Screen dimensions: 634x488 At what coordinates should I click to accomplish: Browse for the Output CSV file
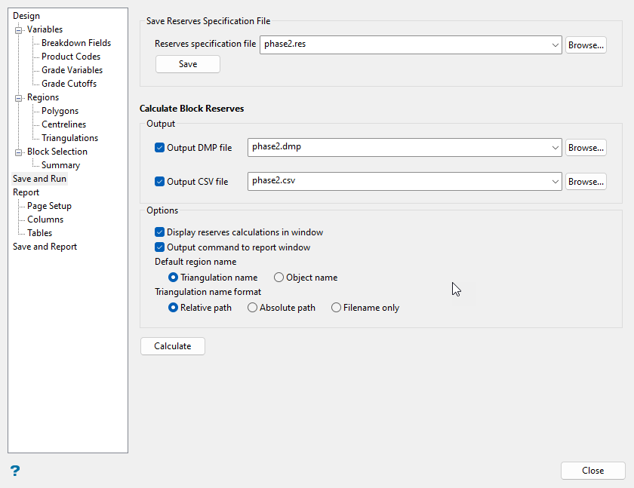(586, 181)
